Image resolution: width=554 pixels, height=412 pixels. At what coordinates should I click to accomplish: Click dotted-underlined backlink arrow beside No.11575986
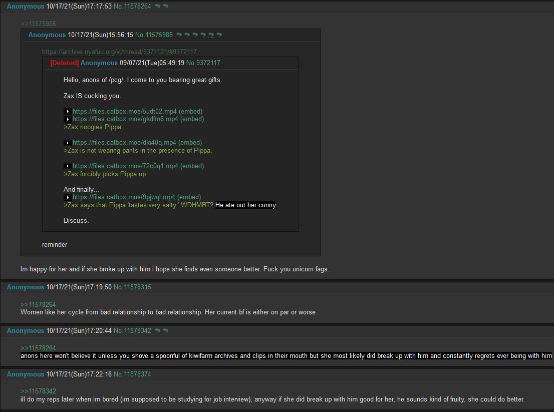(211, 35)
